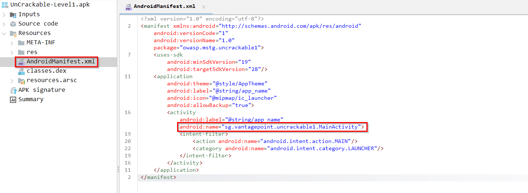This screenshot has height=193, width=528.
Task: Select the res tree item
Action: click(32, 52)
